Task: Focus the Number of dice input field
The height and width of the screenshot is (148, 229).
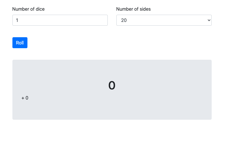Action: pyautogui.click(x=60, y=20)
